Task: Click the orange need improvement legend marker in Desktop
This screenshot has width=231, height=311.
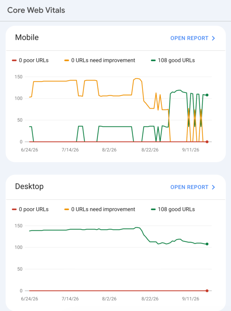Action: click(66, 209)
